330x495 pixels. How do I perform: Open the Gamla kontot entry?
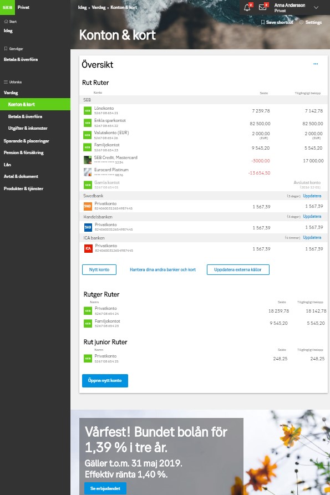(x=107, y=182)
